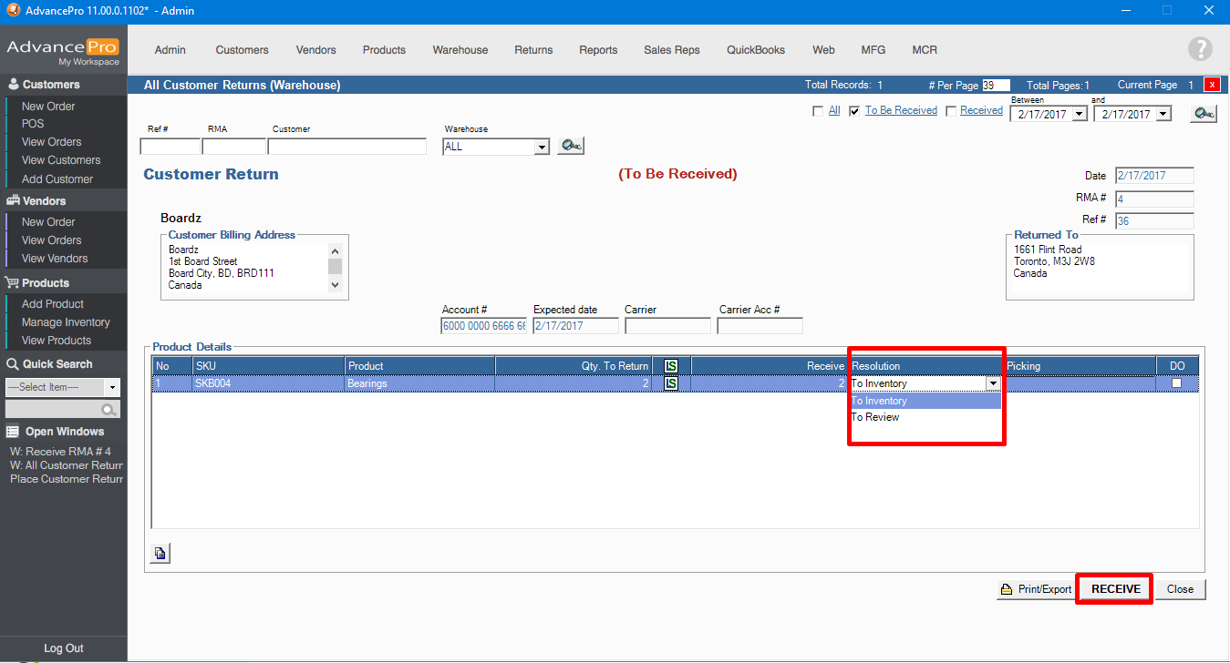This screenshot has height=663, width=1230.
Task: Click the help question mark icon
Action: click(x=1200, y=49)
